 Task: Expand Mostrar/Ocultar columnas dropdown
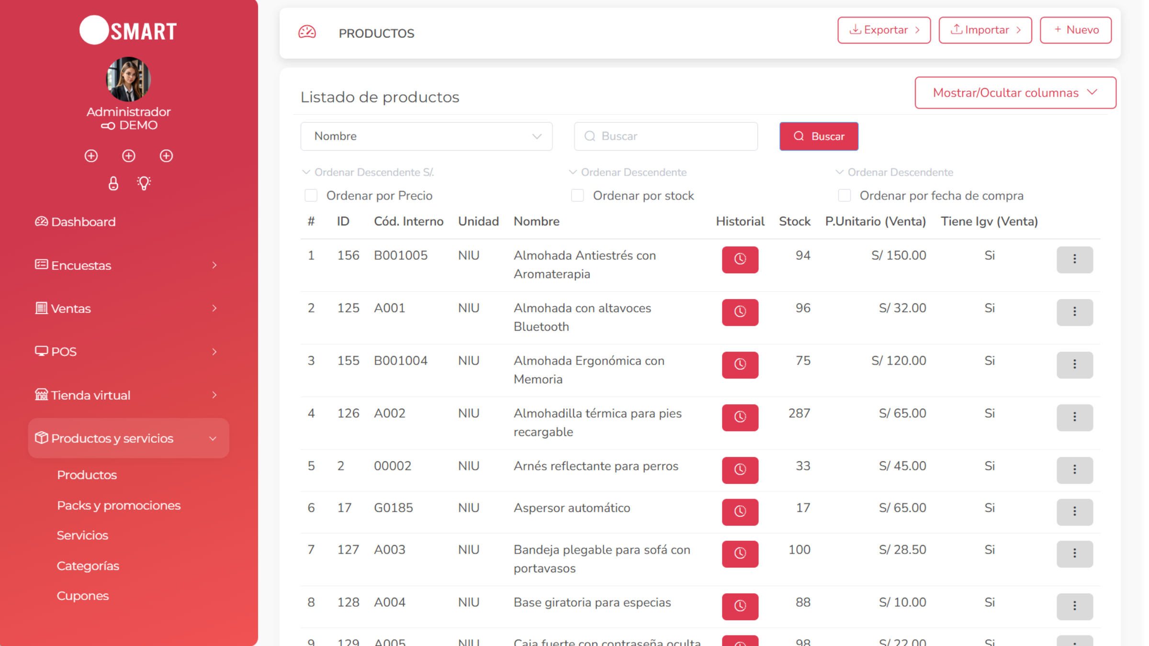pyautogui.click(x=1015, y=93)
